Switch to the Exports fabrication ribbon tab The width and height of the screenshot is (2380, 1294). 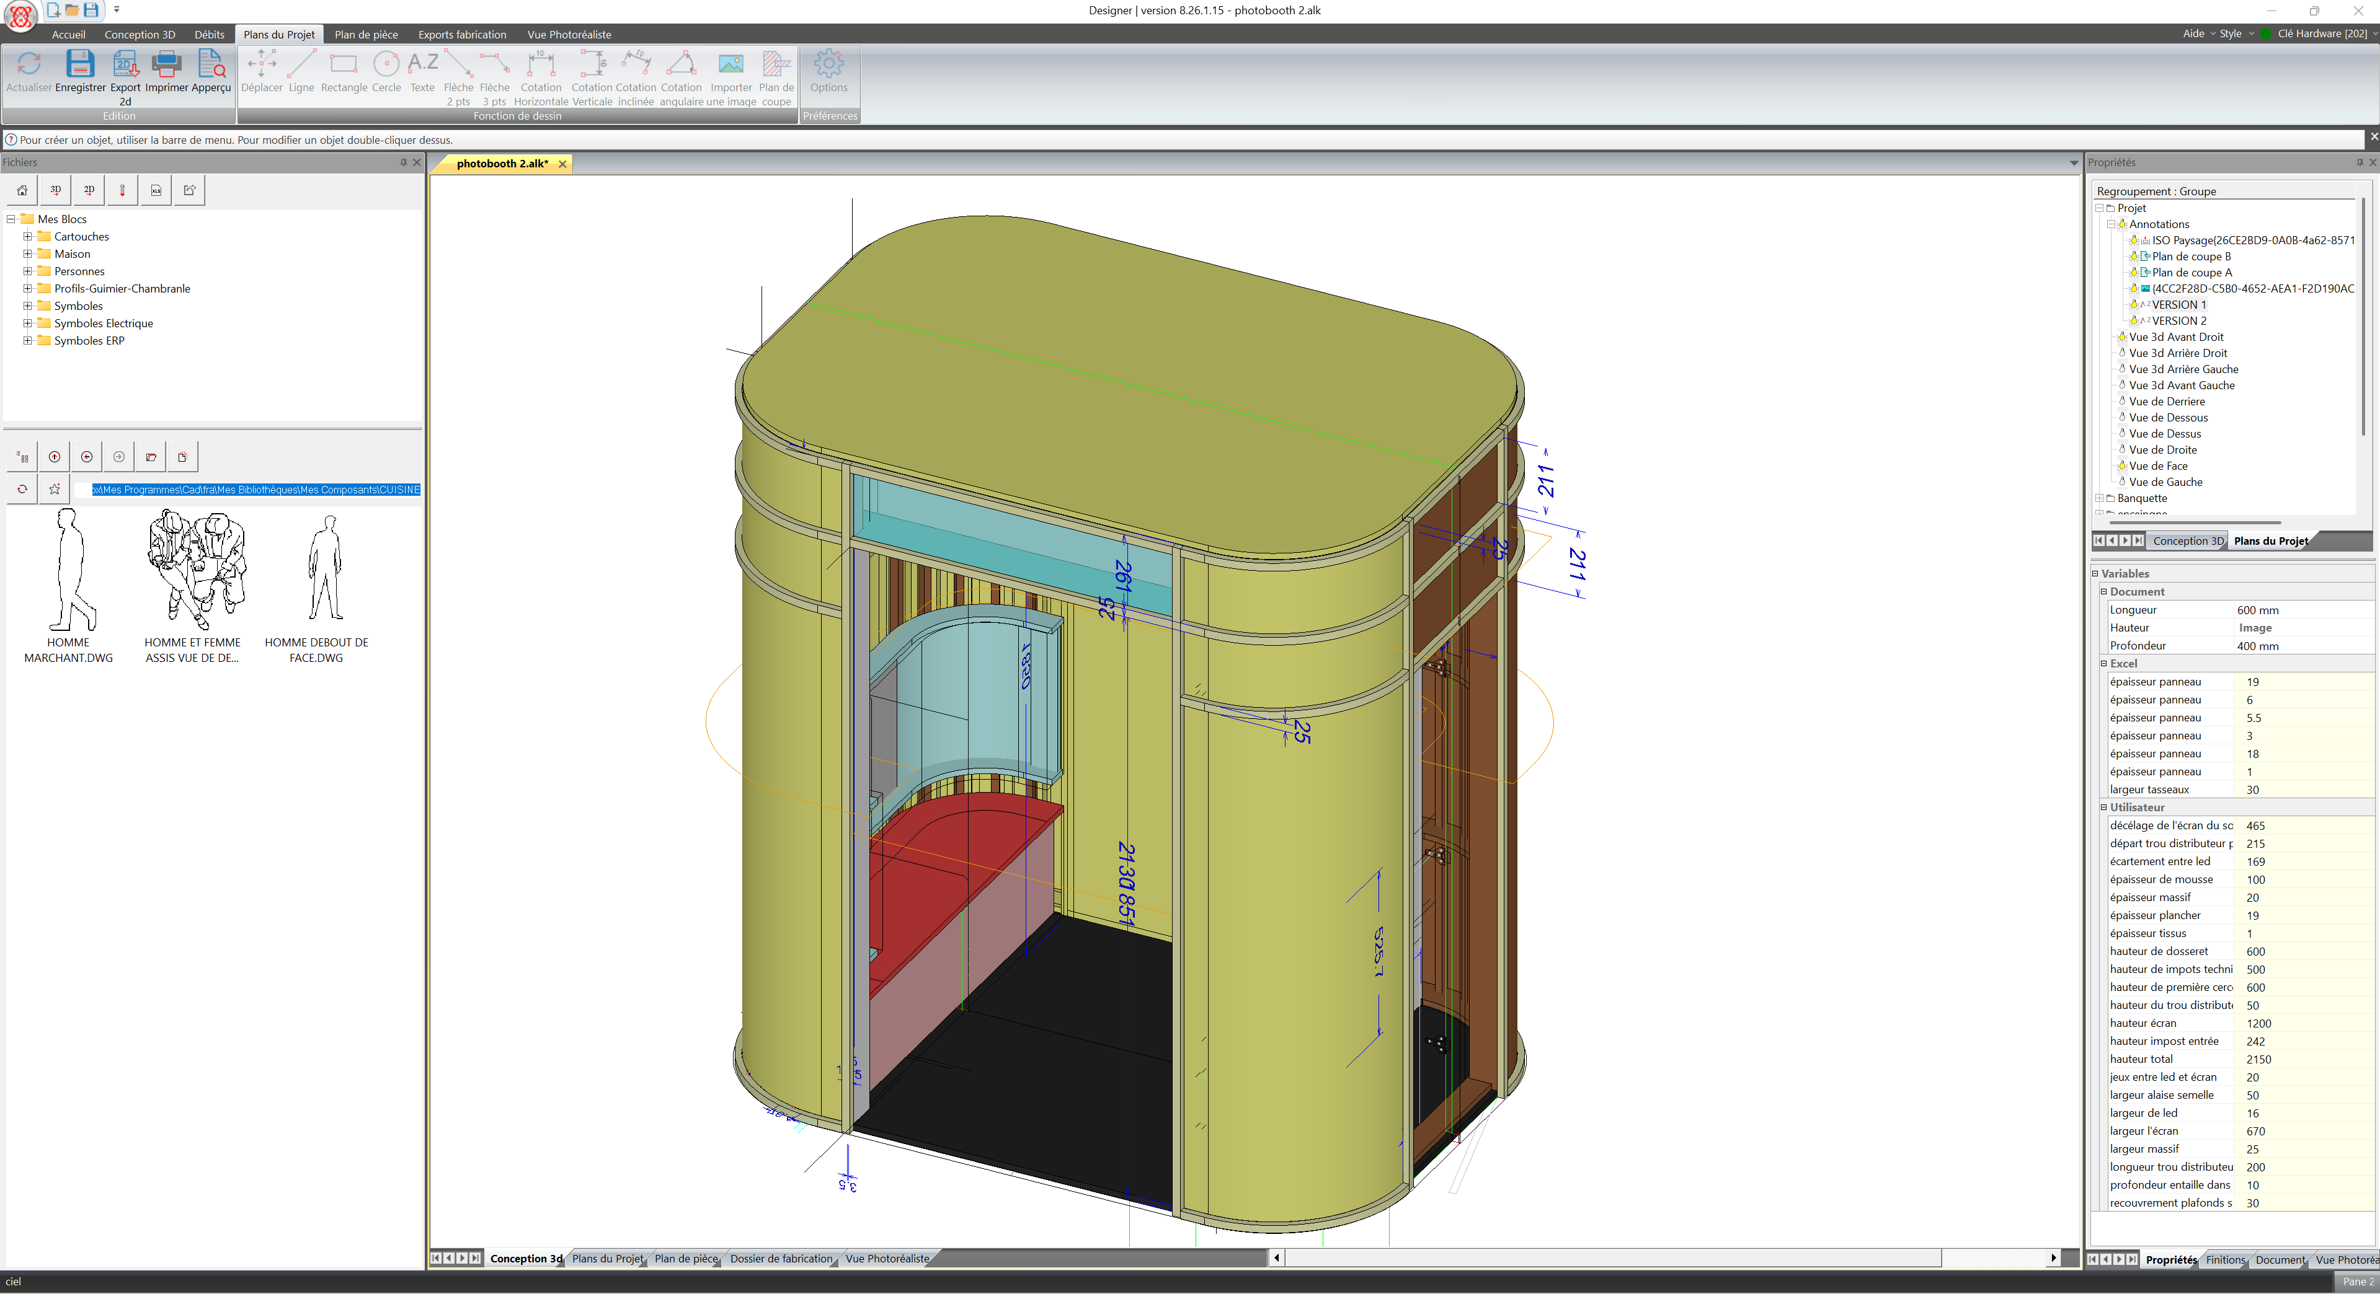coord(462,34)
